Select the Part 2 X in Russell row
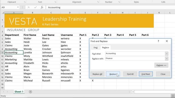 point(98,81)
